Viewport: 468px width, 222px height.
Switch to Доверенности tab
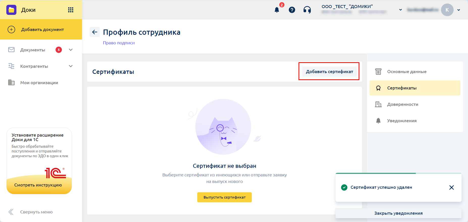point(415,104)
